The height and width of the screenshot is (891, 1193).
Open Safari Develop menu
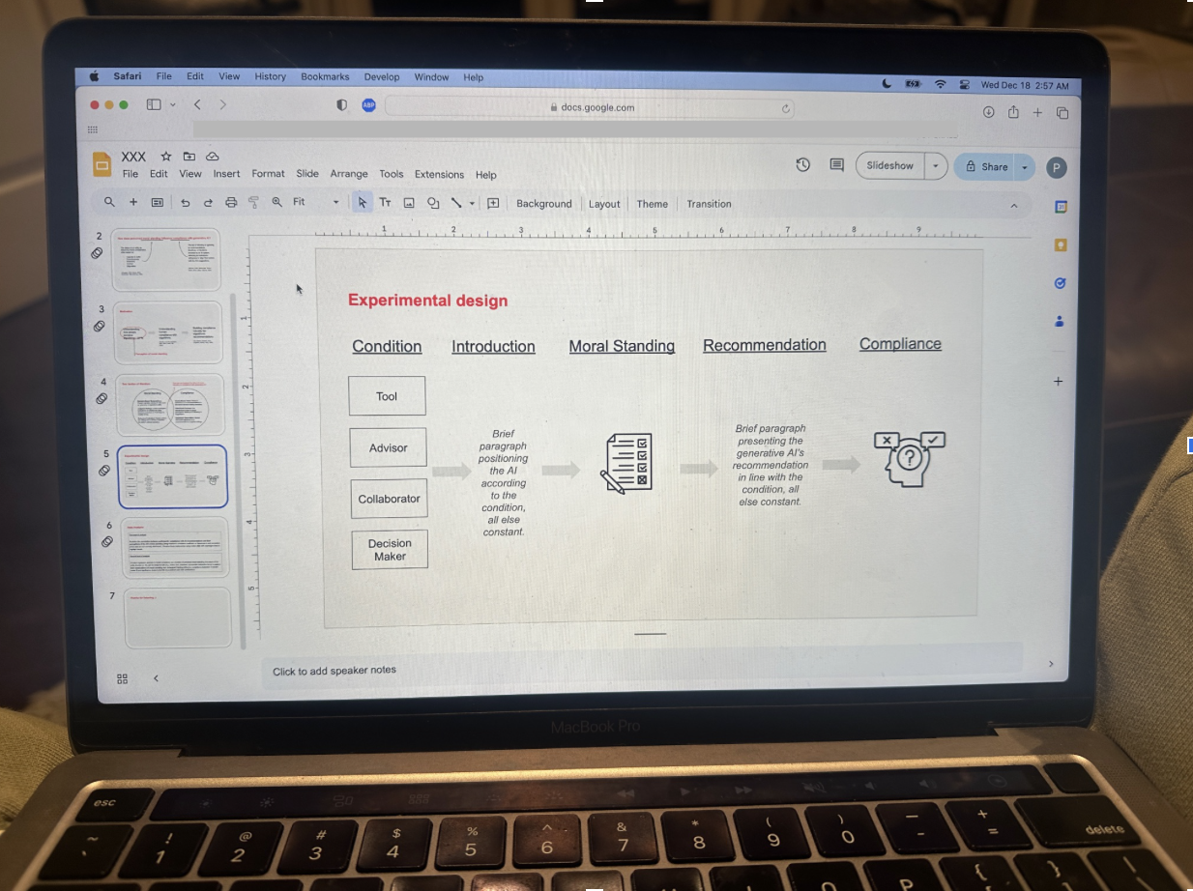[382, 77]
